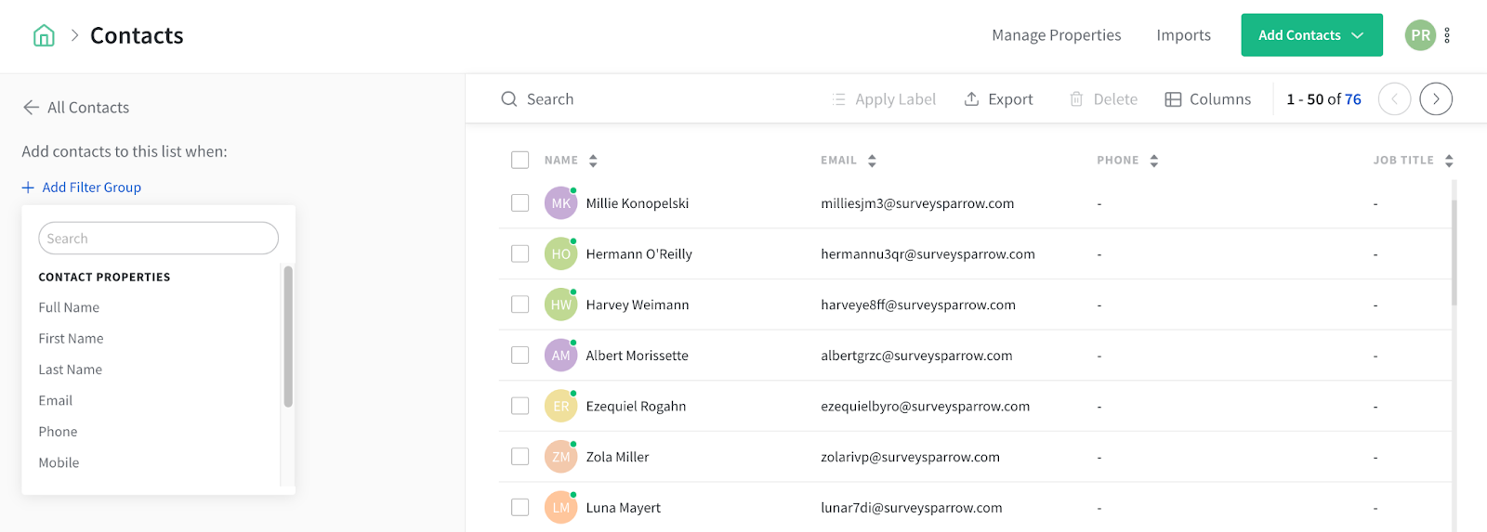Sort by the Email column arrows
Viewport: 1487px width, 532px height.
(x=872, y=161)
